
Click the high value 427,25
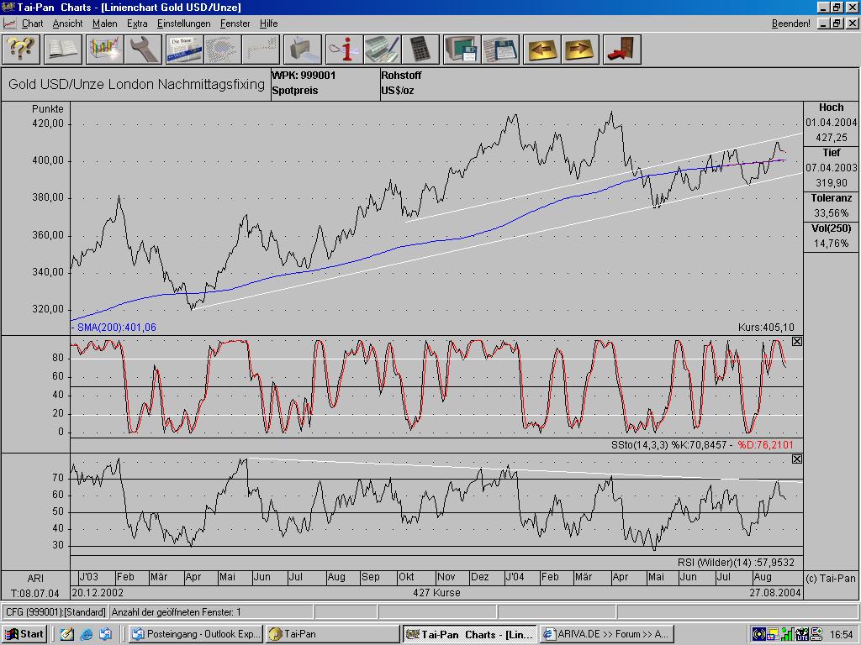pos(831,138)
